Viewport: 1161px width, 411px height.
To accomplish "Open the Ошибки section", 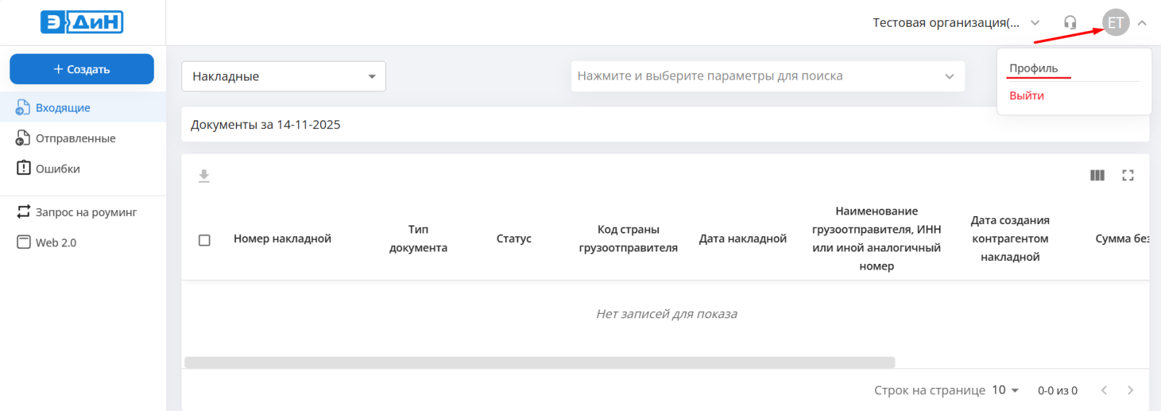I will coord(58,169).
